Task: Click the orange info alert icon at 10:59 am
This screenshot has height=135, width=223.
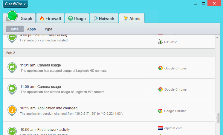Action: [x=12, y=111]
